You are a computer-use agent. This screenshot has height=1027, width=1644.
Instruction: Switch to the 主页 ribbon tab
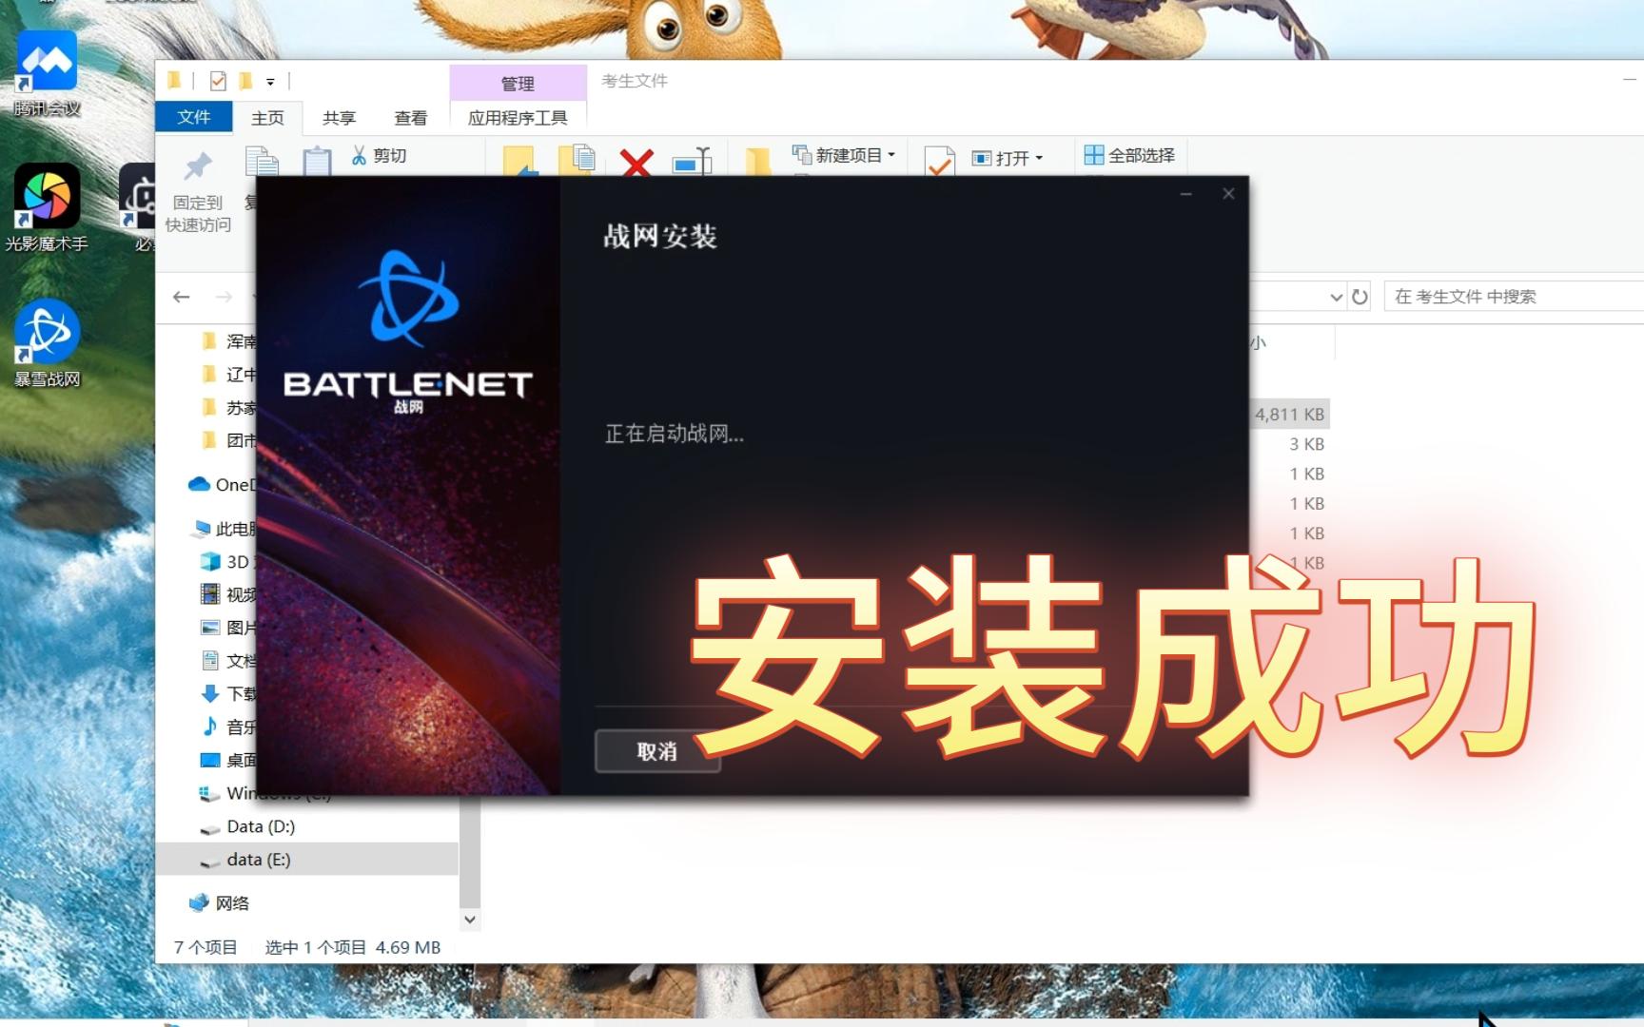click(267, 118)
